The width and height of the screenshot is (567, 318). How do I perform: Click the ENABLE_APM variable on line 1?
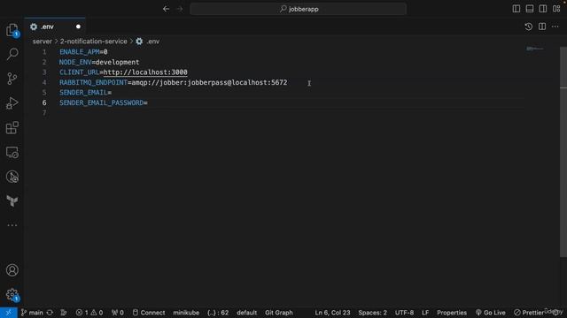80,52
